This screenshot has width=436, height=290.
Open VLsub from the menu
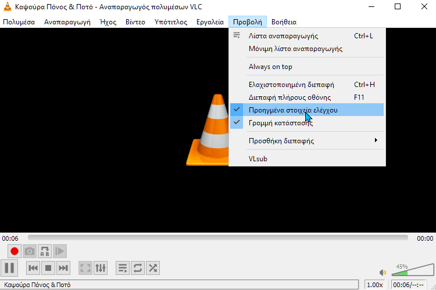(x=307, y=159)
